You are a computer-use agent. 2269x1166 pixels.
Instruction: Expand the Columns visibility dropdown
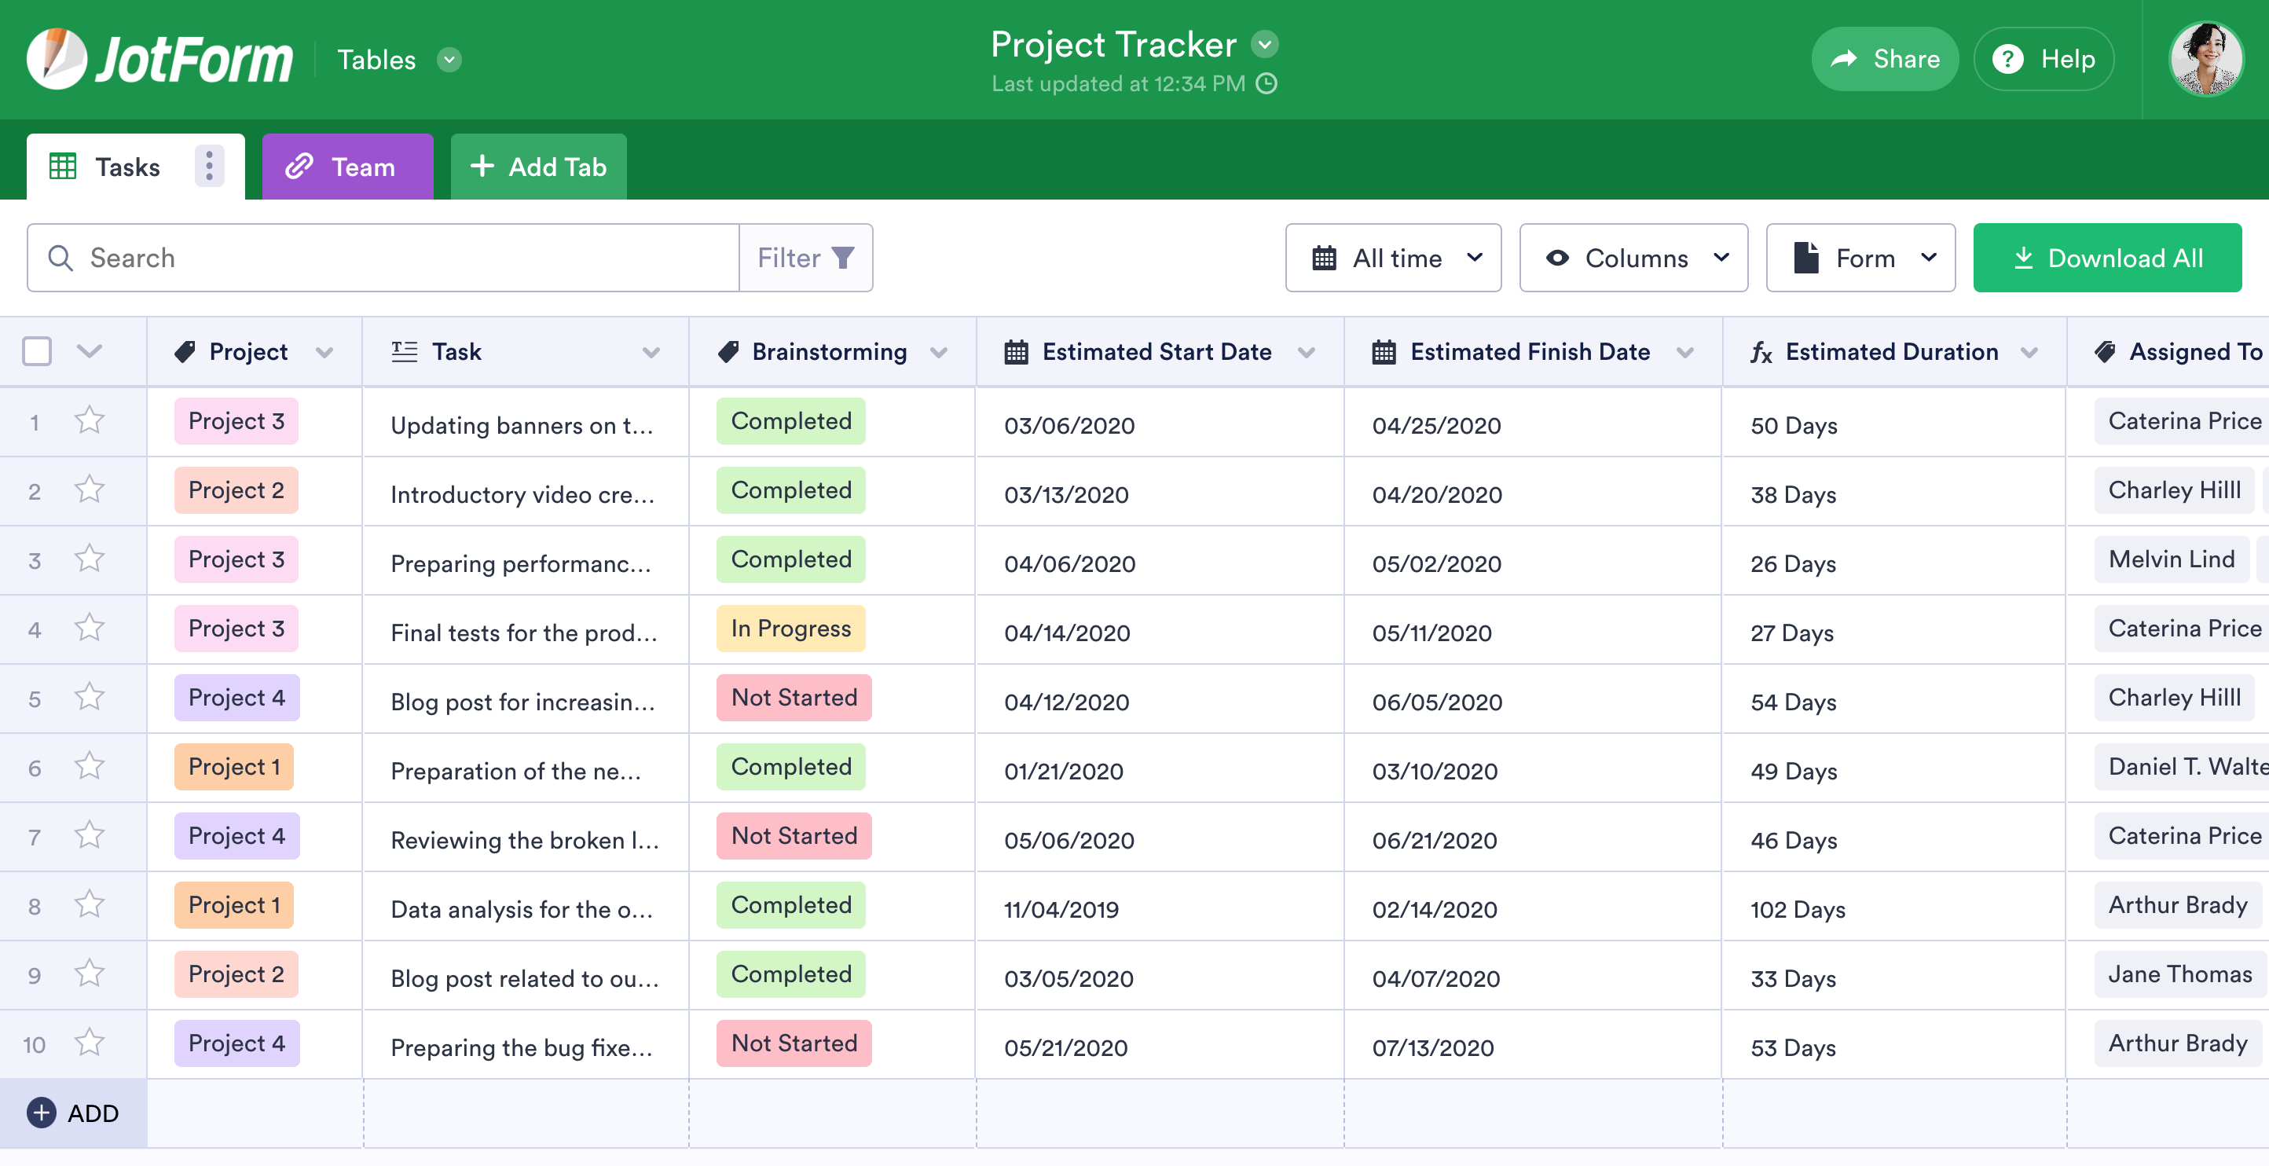(1633, 257)
